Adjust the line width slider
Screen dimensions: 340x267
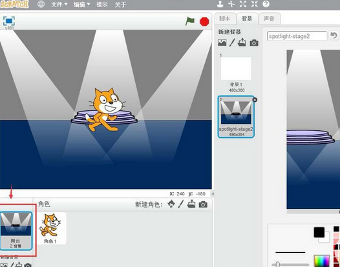coord(290,264)
